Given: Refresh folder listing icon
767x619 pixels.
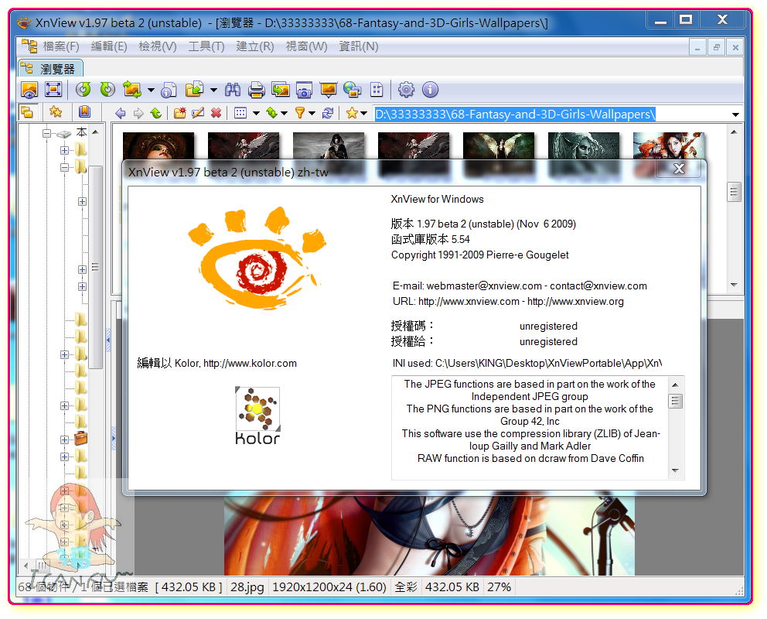Looking at the screenshot, I should pos(328,114).
